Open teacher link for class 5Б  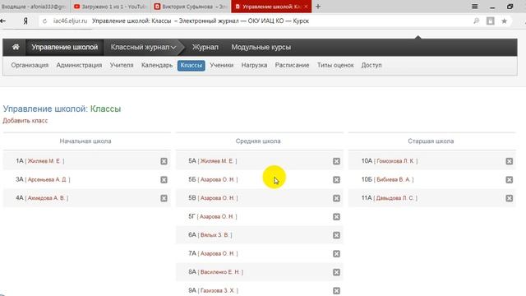[217, 179]
